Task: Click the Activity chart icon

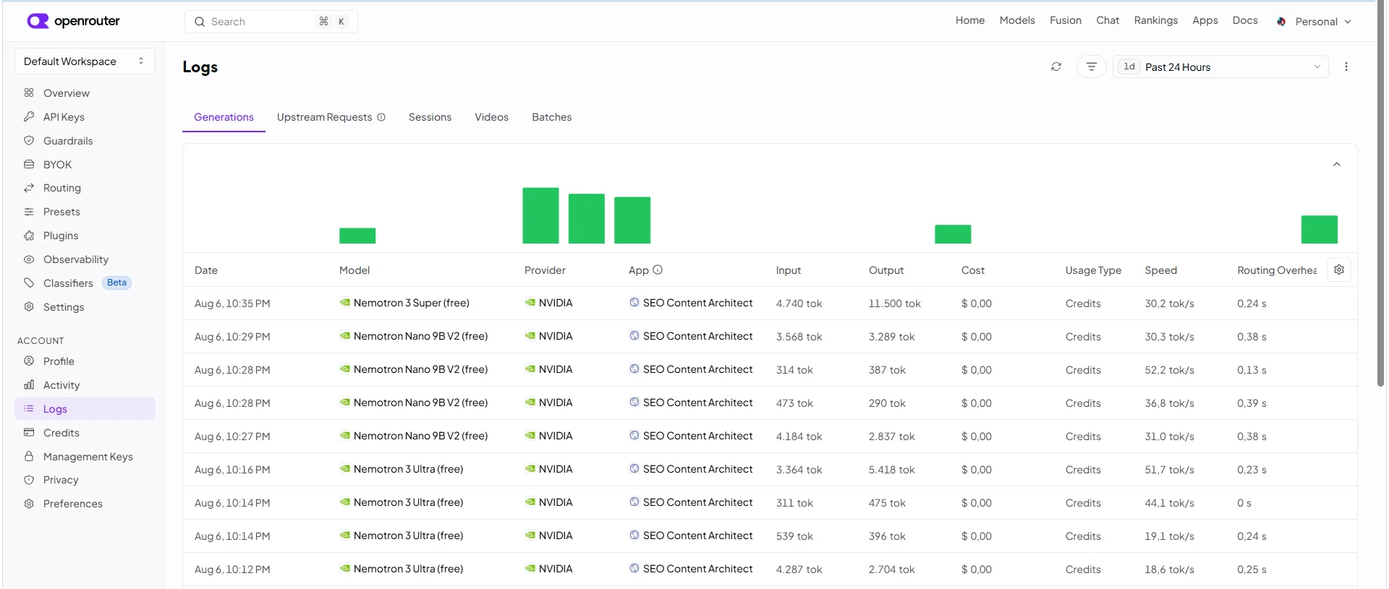Action: 29,384
